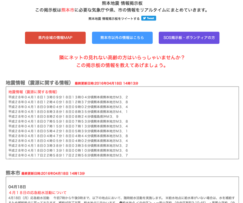Select the 福島県沖 M3.9 earthquake row
This screenshot has width=243, height=203.
[64, 117]
